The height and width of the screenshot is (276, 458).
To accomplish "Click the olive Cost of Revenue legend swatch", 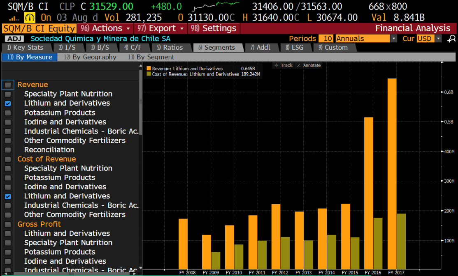I will point(149,74).
